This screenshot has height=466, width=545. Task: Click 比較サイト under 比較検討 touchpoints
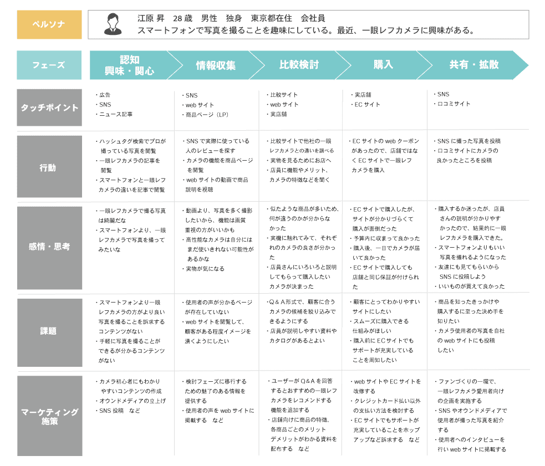coord(284,95)
